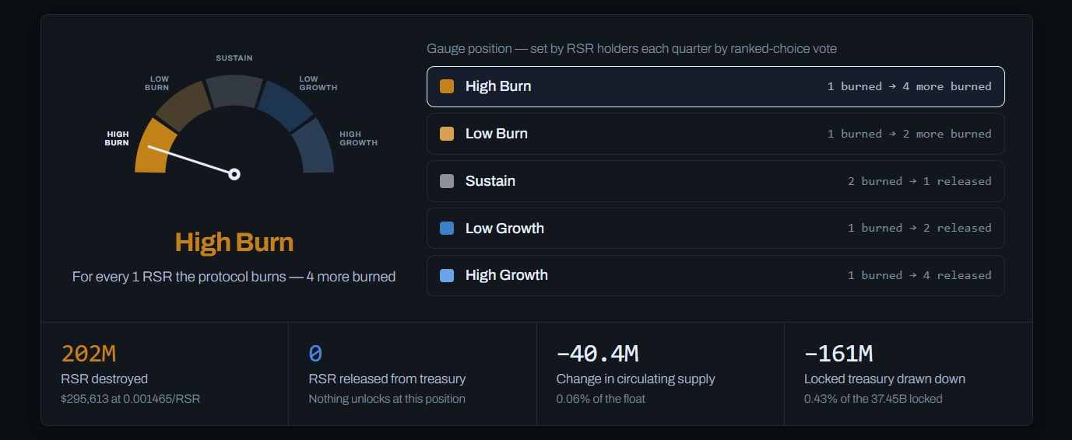Click the gauge needle pivot circle

coord(234,174)
